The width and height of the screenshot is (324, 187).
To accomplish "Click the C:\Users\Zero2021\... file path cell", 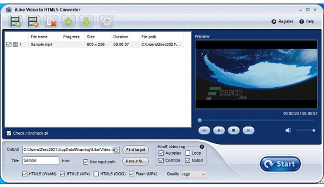I will pos(160,44).
